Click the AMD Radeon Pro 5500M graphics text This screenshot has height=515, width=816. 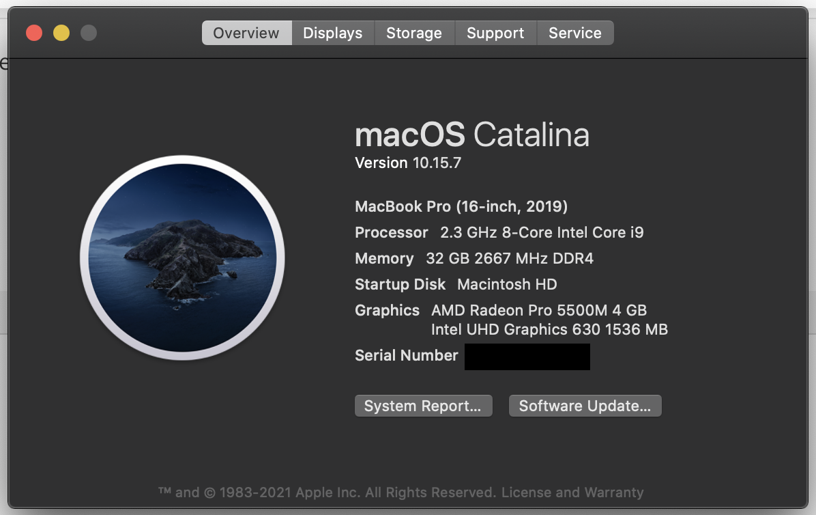tap(538, 310)
